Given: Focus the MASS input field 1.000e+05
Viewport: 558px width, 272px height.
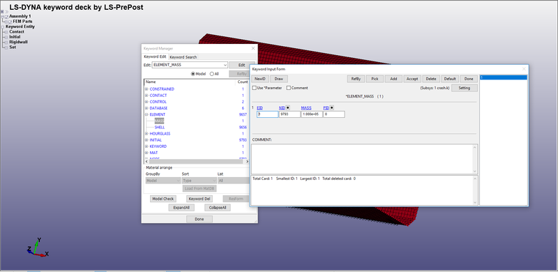Looking at the screenshot, I should pyautogui.click(x=312, y=114).
